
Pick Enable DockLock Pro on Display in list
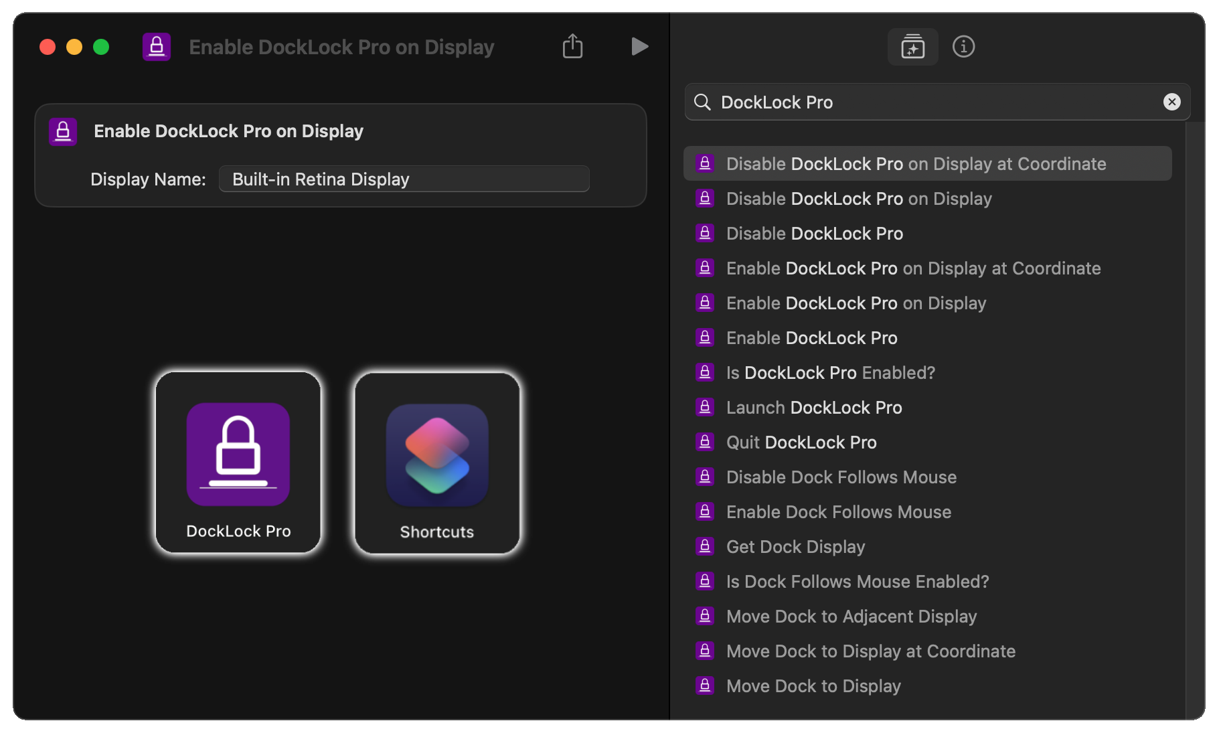coord(927,303)
